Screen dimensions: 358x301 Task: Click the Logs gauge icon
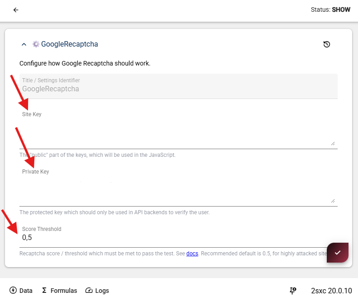(89, 291)
